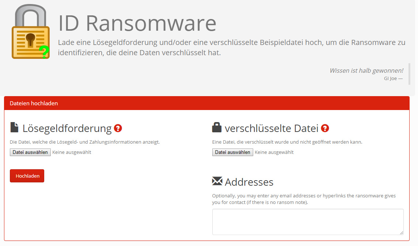The height and width of the screenshot is (246, 418).
Task: Choose a ransom note file with Datei auswählen
Action: point(30,152)
